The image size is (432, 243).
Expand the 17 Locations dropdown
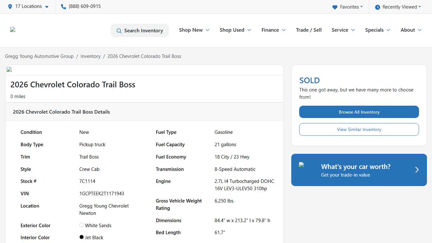(x=29, y=7)
